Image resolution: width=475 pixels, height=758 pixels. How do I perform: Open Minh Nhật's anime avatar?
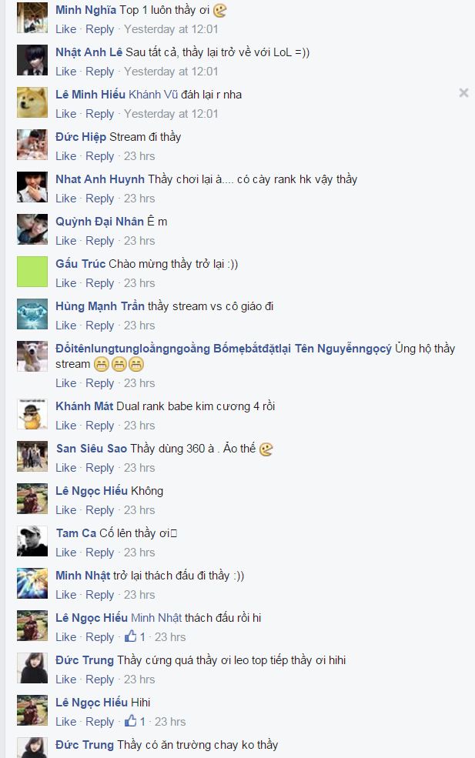pyautogui.click(x=32, y=583)
